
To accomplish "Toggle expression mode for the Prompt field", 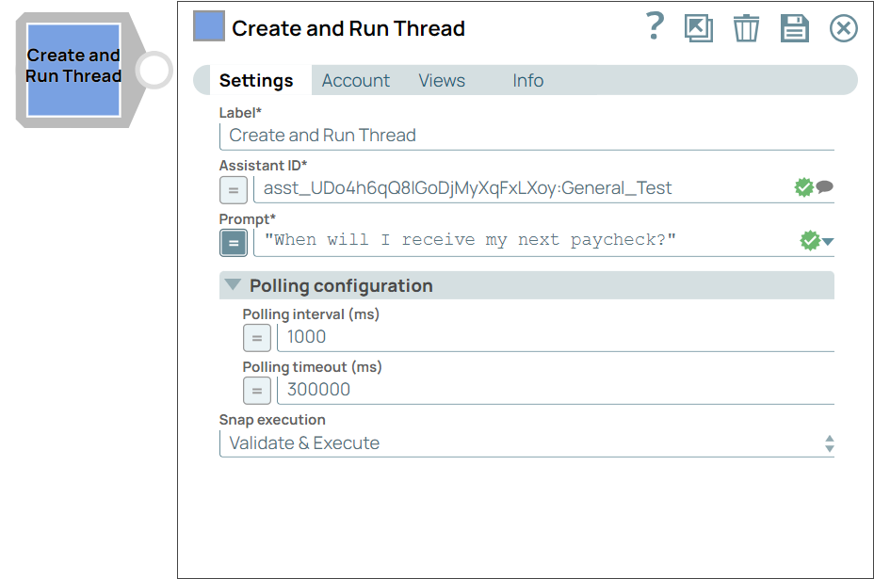I will pos(233,242).
